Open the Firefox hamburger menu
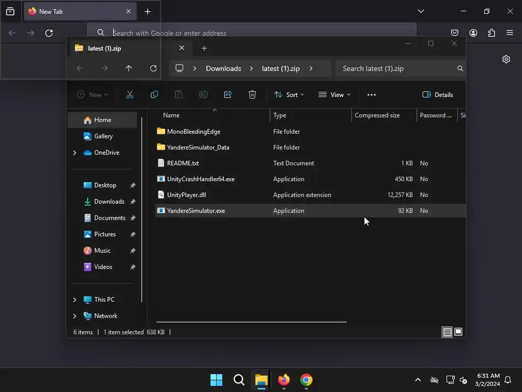This screenshot has width=522, height=392. pyautogui.click(x=510, y=33)
